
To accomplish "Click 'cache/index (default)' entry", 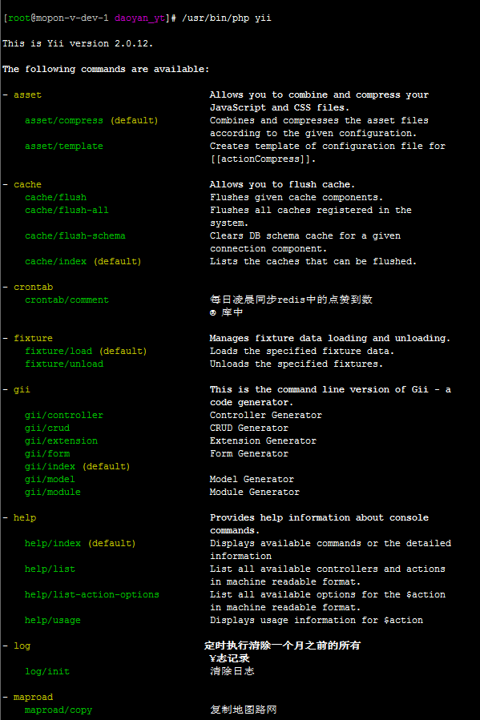I will (x=83, y=261).
